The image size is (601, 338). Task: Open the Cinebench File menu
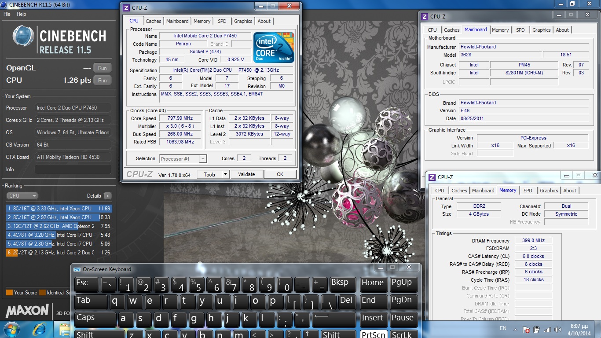pos(7,14)
